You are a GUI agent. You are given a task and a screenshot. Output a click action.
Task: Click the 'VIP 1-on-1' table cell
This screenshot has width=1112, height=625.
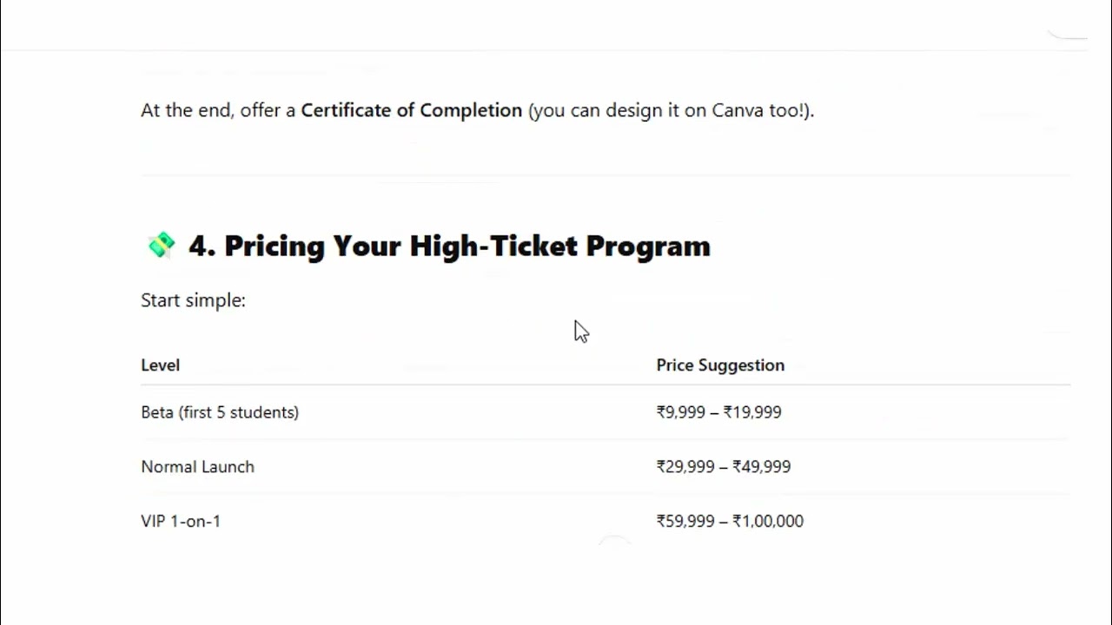[181, 521]
